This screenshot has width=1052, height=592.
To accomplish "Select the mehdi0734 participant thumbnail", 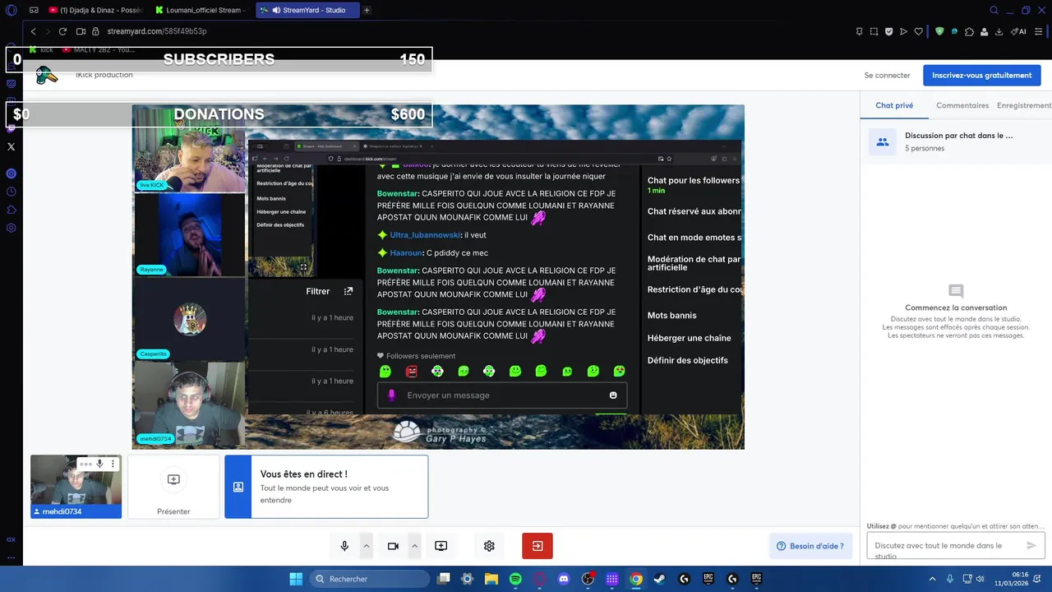I will (76, 487).
